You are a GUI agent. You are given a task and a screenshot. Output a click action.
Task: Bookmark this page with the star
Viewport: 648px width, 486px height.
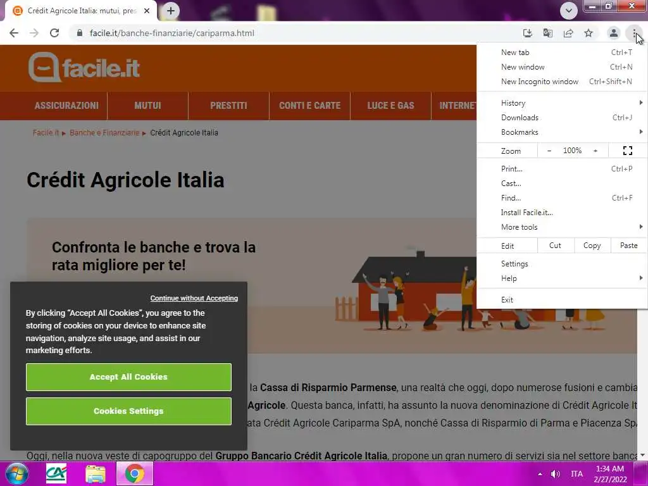[589, 33]
